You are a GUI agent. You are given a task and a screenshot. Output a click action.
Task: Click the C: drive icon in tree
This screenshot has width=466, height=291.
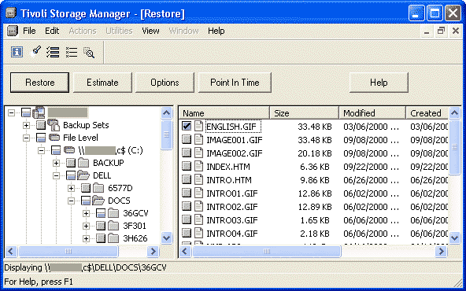point(69,150)
